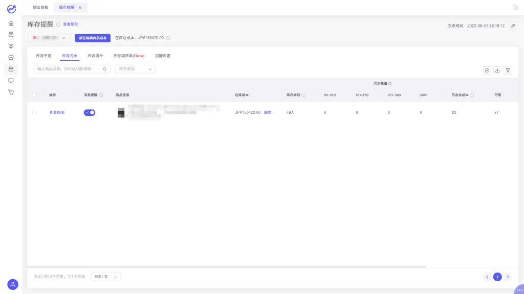This screenshot has width=524, height=294.
Task: Click the filter funnel icon
Action: (508, 70)
